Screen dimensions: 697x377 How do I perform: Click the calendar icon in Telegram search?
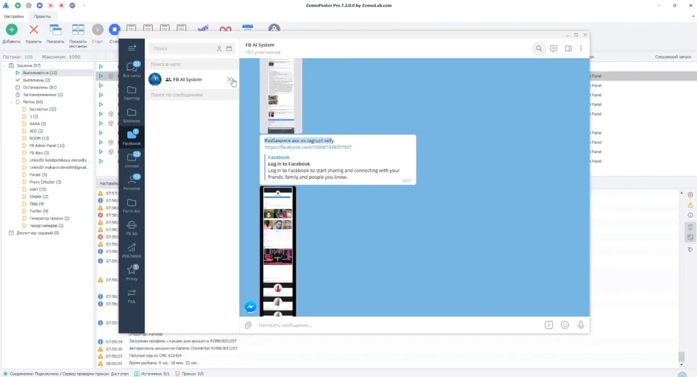pos(229,48)
